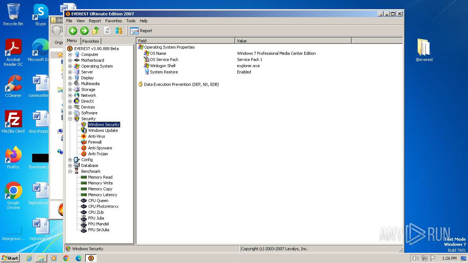Collapse the Benchmark tree node

70,171
